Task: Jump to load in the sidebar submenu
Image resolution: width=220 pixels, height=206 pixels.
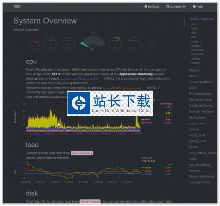Action: pyautogui.click(x=194, y=28)
